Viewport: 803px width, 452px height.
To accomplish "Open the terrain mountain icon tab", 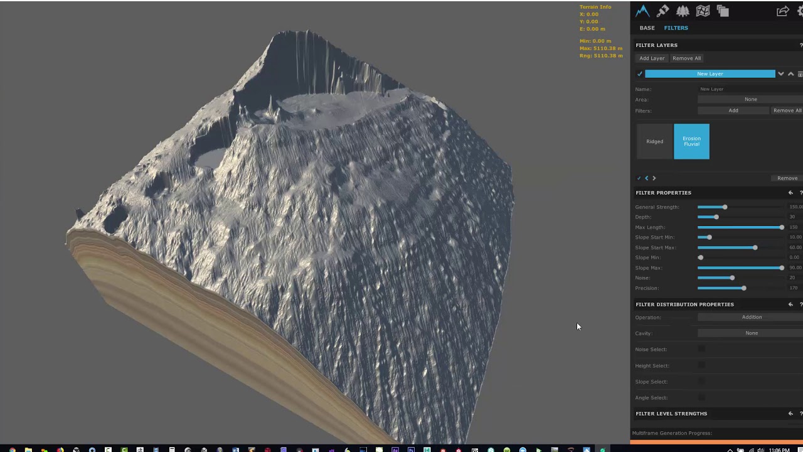I will tap(642, 11).
